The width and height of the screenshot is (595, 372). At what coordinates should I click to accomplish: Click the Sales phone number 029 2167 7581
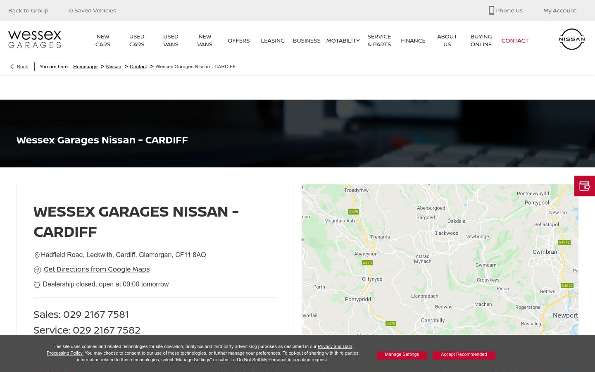(x=96, y=315)
